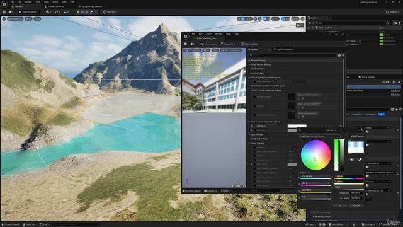Toggle the third texture parameter override checkbox

coord(254,115)
